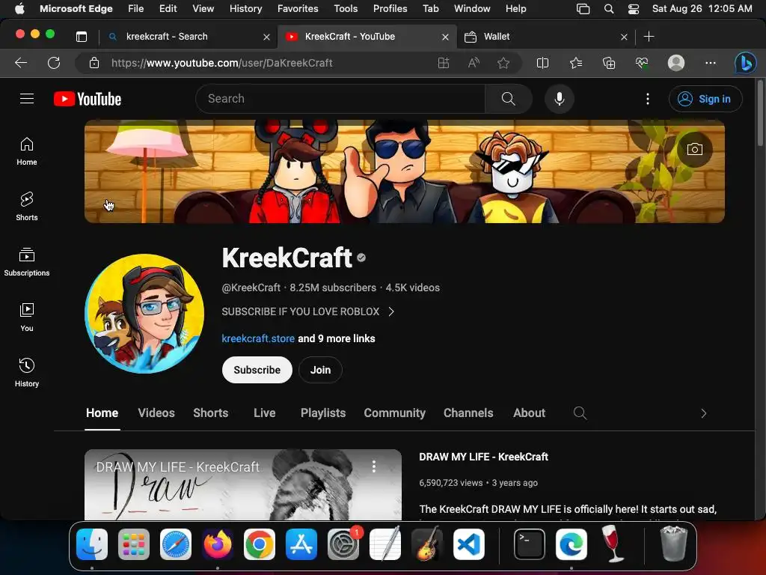Open Visual Studio Code from dock
This screenshot has width=766, height=575.
pyautogui.click(x=469, y=544)
